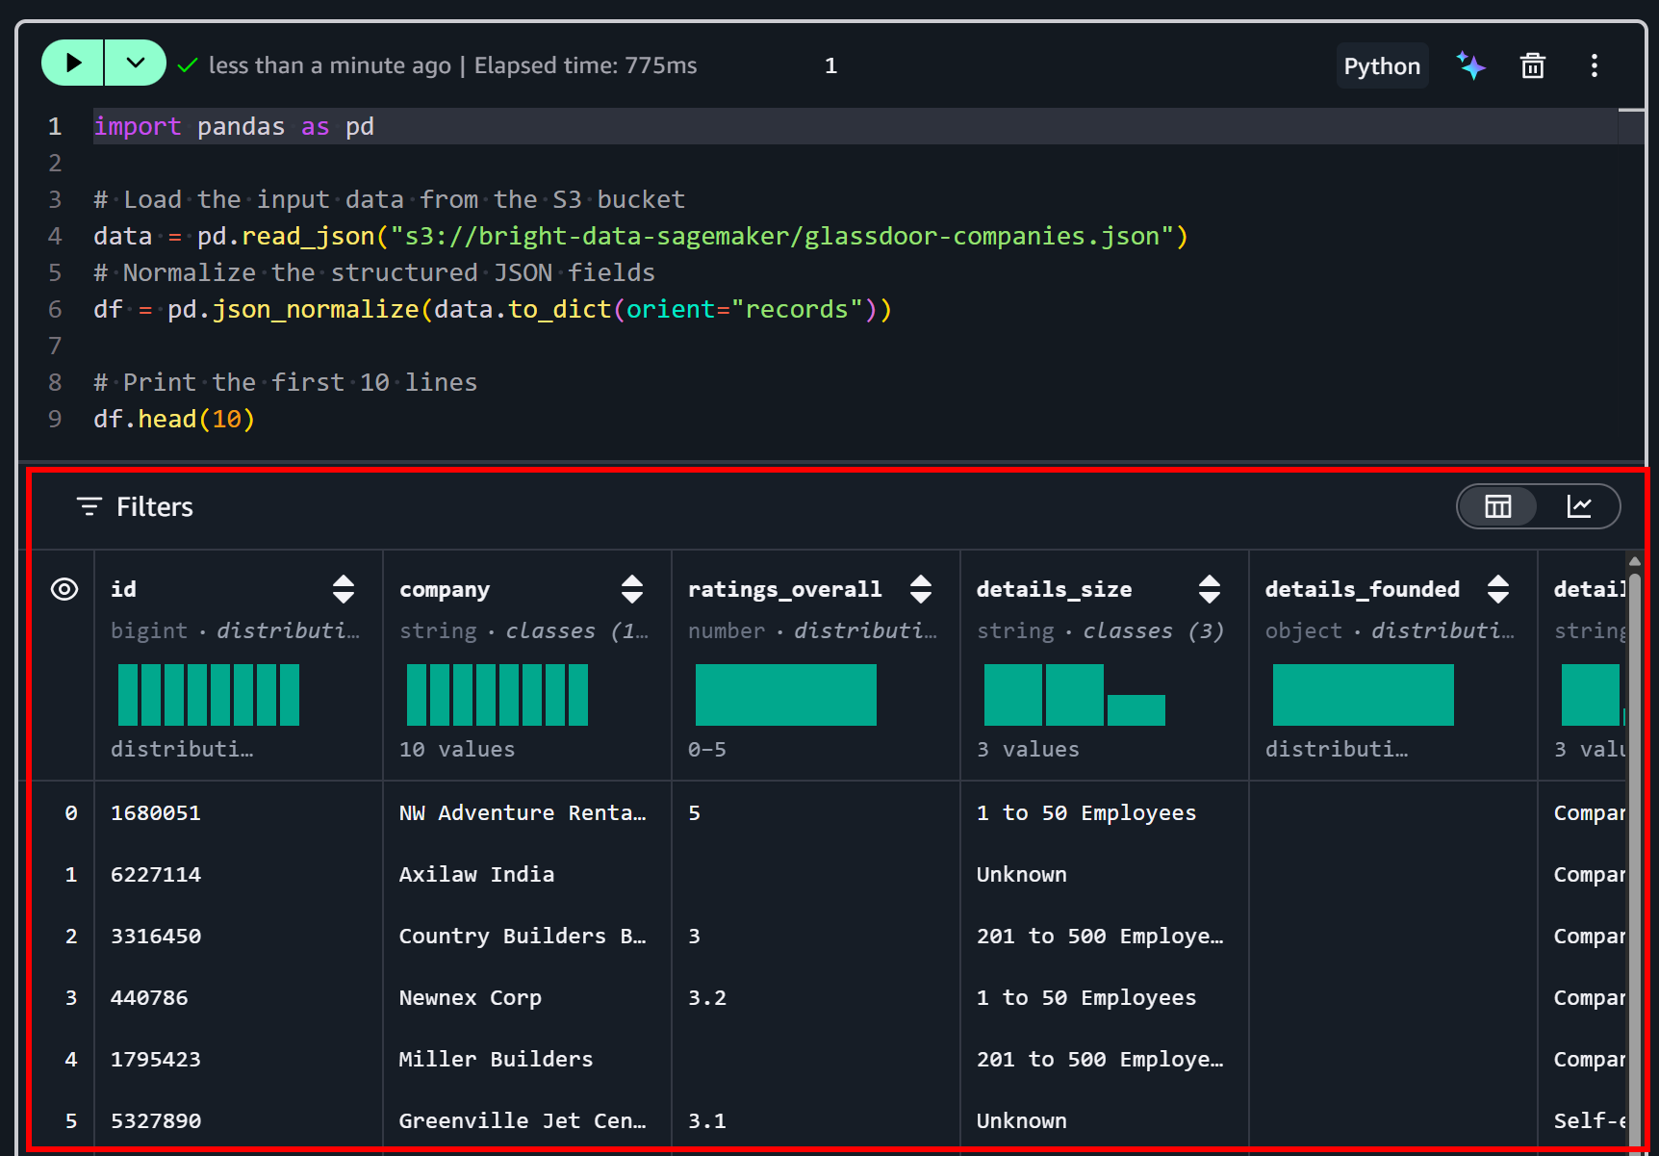Click the company column header label
The height and width of the screenshot is (1156, 1659).
point(445,589)
